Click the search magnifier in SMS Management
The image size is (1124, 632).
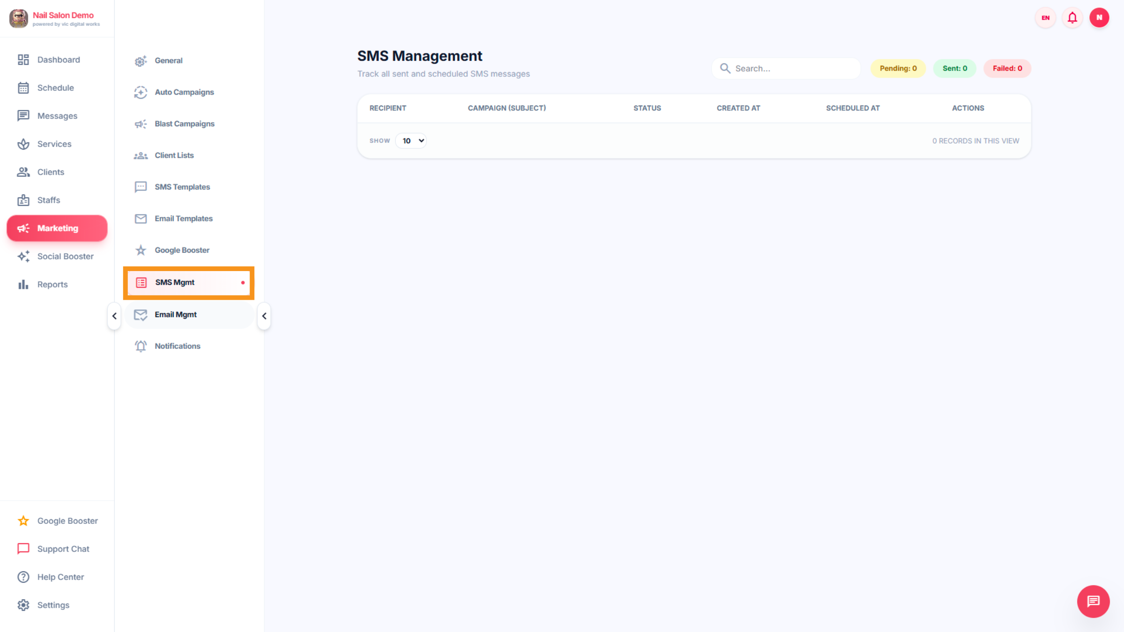pyautogui.click(x=725, y=68)
